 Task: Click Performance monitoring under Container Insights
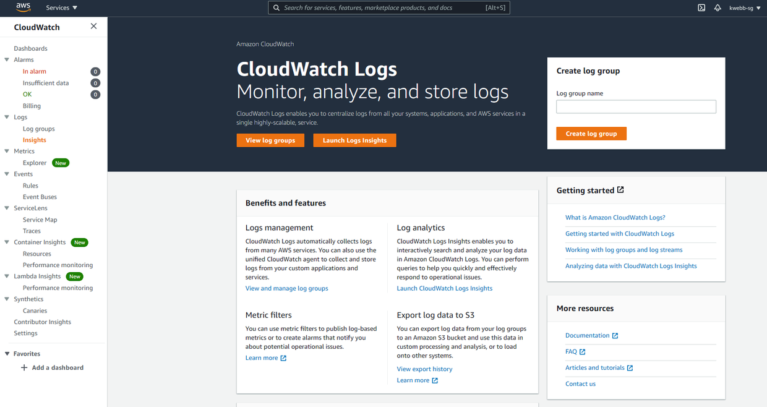58,265
